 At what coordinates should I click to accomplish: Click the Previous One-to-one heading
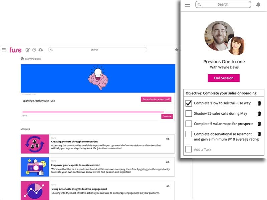click(224, 62)
